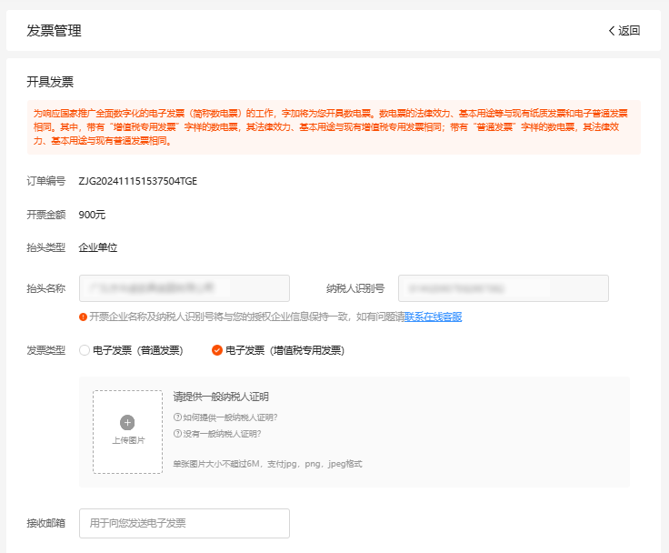The image size is (669, 553).
Task: Click the orange warning icon under 抬头名称
Action: point(84,317)
